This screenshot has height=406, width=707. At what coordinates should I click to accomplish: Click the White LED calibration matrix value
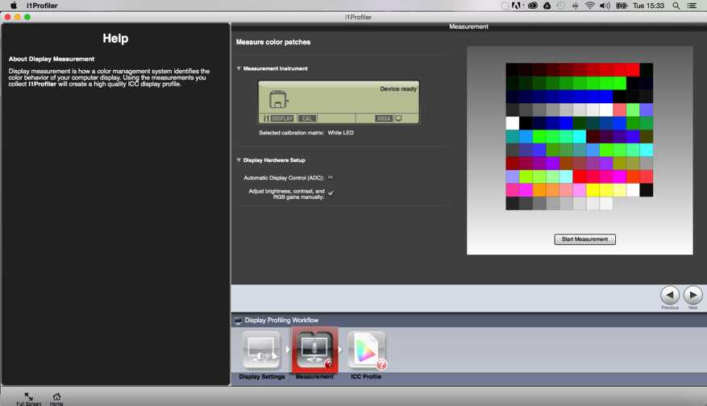pyautogui.click(x=341, y=133)
